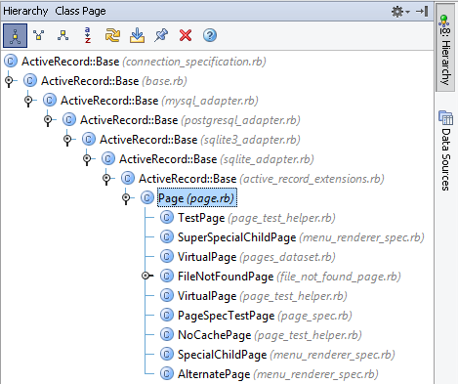Collapse ActiveRecord::Base base.rb node
This screenshot has width=458, height=384.
coord(9,81)
